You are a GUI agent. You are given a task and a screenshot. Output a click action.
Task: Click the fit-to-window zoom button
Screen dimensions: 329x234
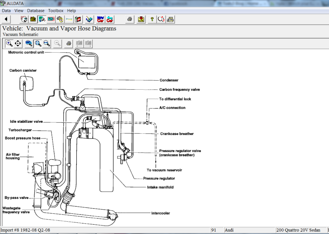[38, 43]
